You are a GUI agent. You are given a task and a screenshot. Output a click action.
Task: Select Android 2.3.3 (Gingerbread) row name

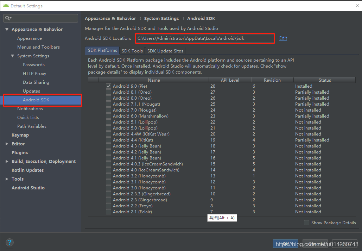(142, 194)
